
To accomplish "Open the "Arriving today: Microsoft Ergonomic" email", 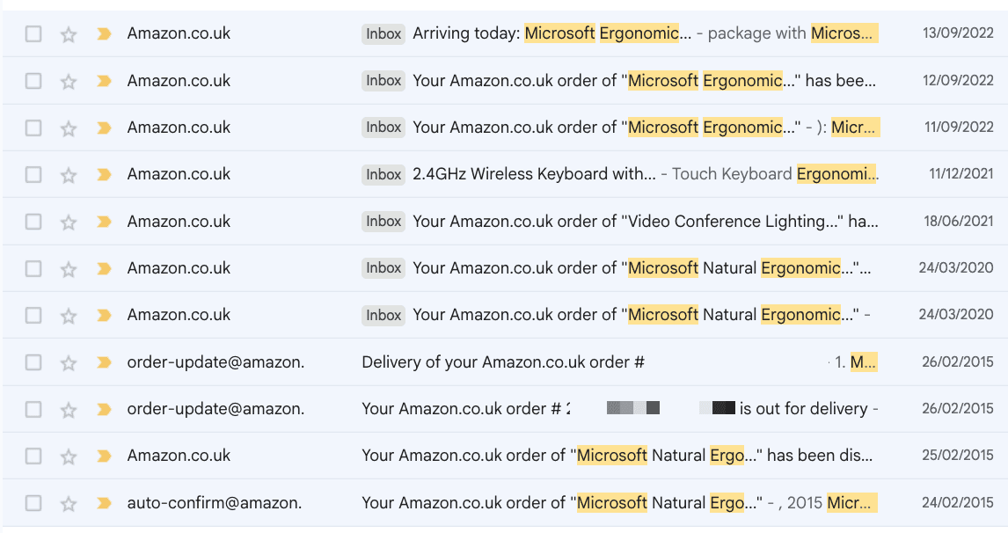I will pyautogui.click(x=528, y=33).
